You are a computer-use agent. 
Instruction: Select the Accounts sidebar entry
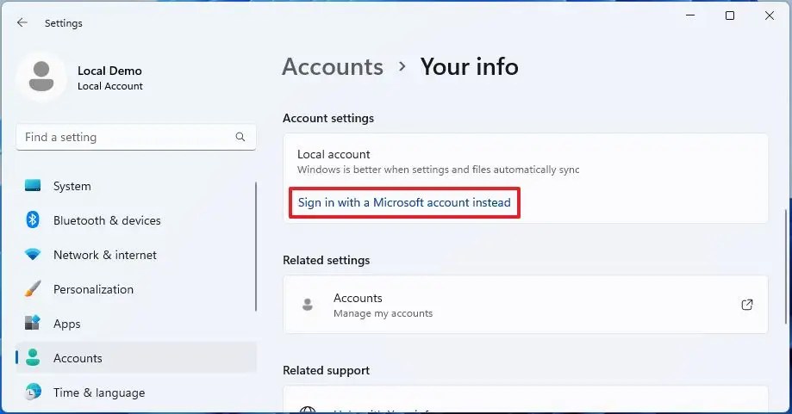[136, 357]
